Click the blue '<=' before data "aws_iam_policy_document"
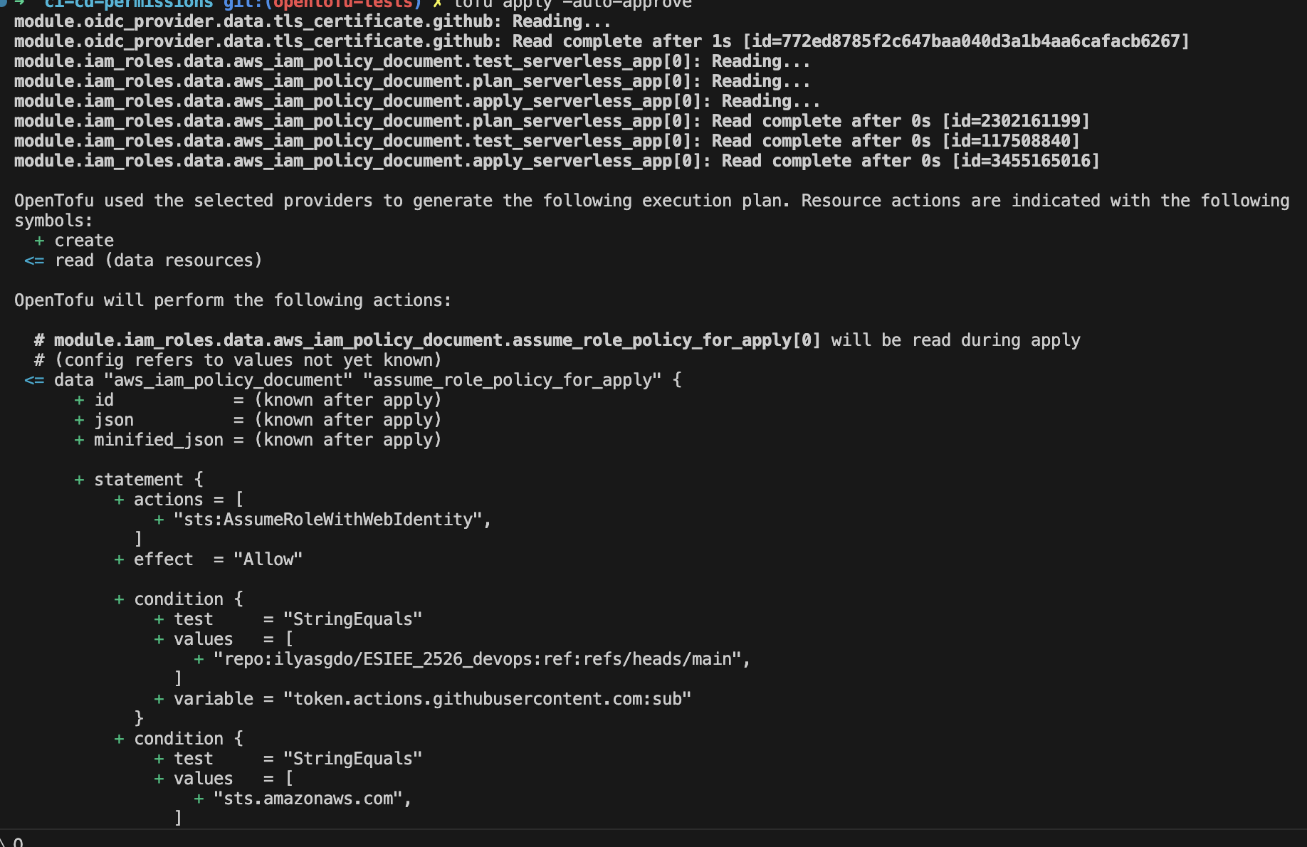 click(34, 381)
